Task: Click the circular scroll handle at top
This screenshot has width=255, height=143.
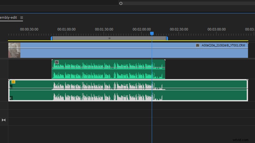Action: [x=121, y=3]
